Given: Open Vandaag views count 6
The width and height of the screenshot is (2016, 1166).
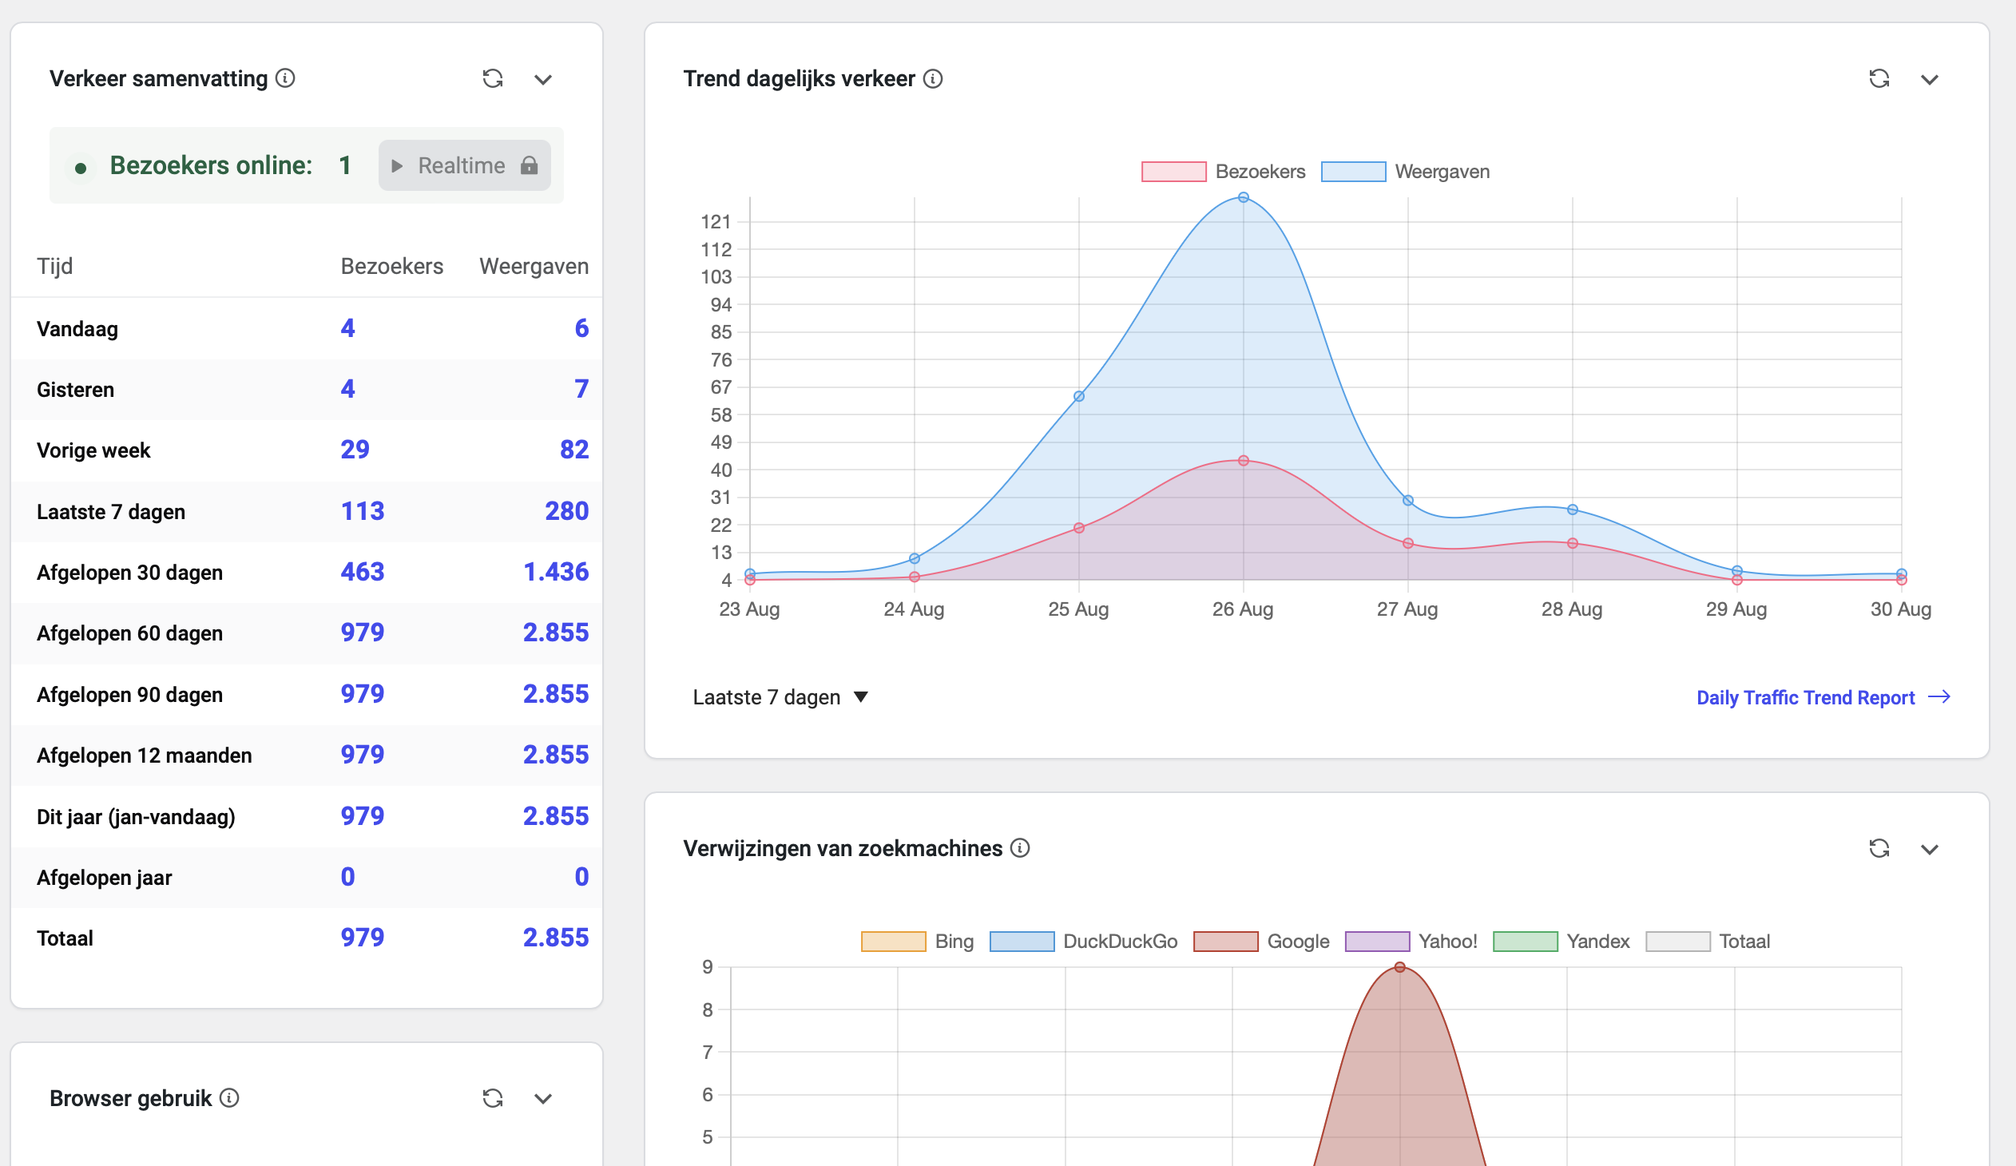Looking at the screenshot, I should (581, 328).
